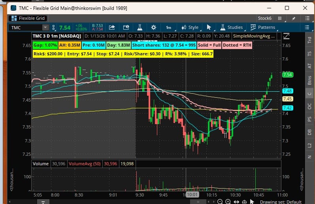Image resolution: width=315 pixels, height=204 pixels.
Task: Click the Volume study label
Action: 41,164
